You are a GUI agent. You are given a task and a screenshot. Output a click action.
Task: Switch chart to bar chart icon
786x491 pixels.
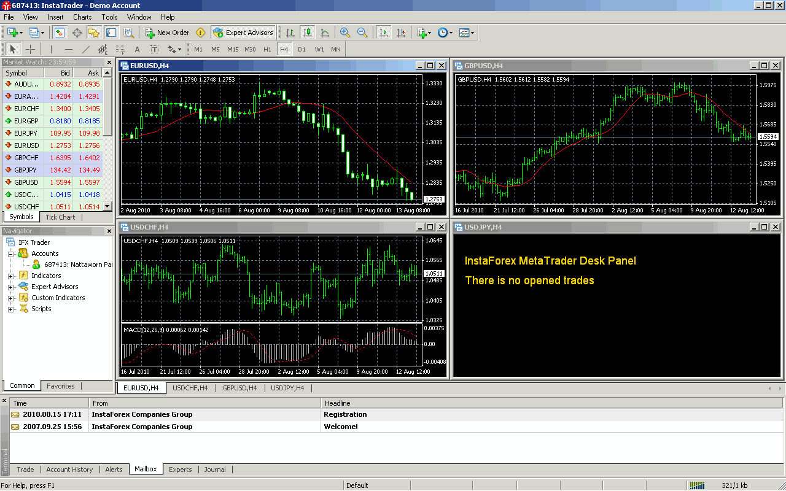pyautogui.click(x=290, y=33)
